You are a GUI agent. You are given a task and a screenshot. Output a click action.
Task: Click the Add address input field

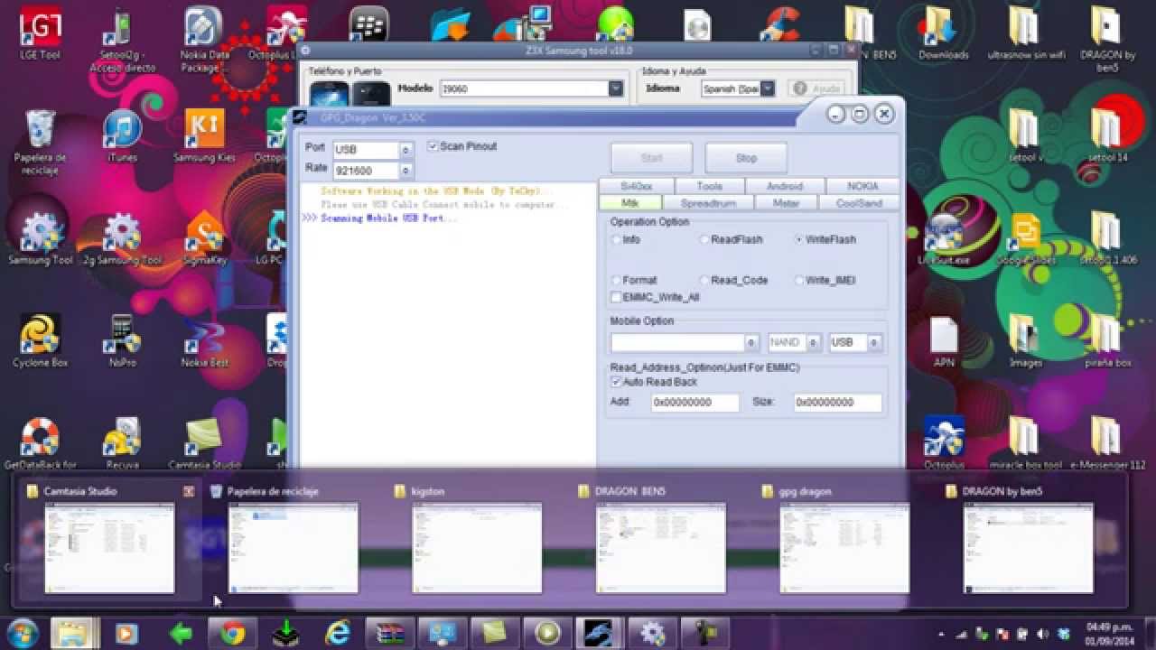coord(695,403)
